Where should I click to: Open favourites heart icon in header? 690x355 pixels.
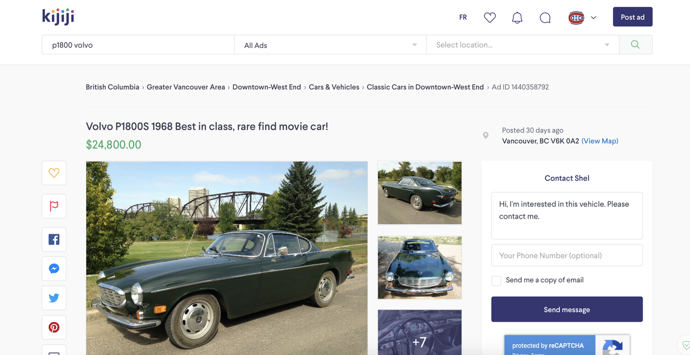click(489, 18)
